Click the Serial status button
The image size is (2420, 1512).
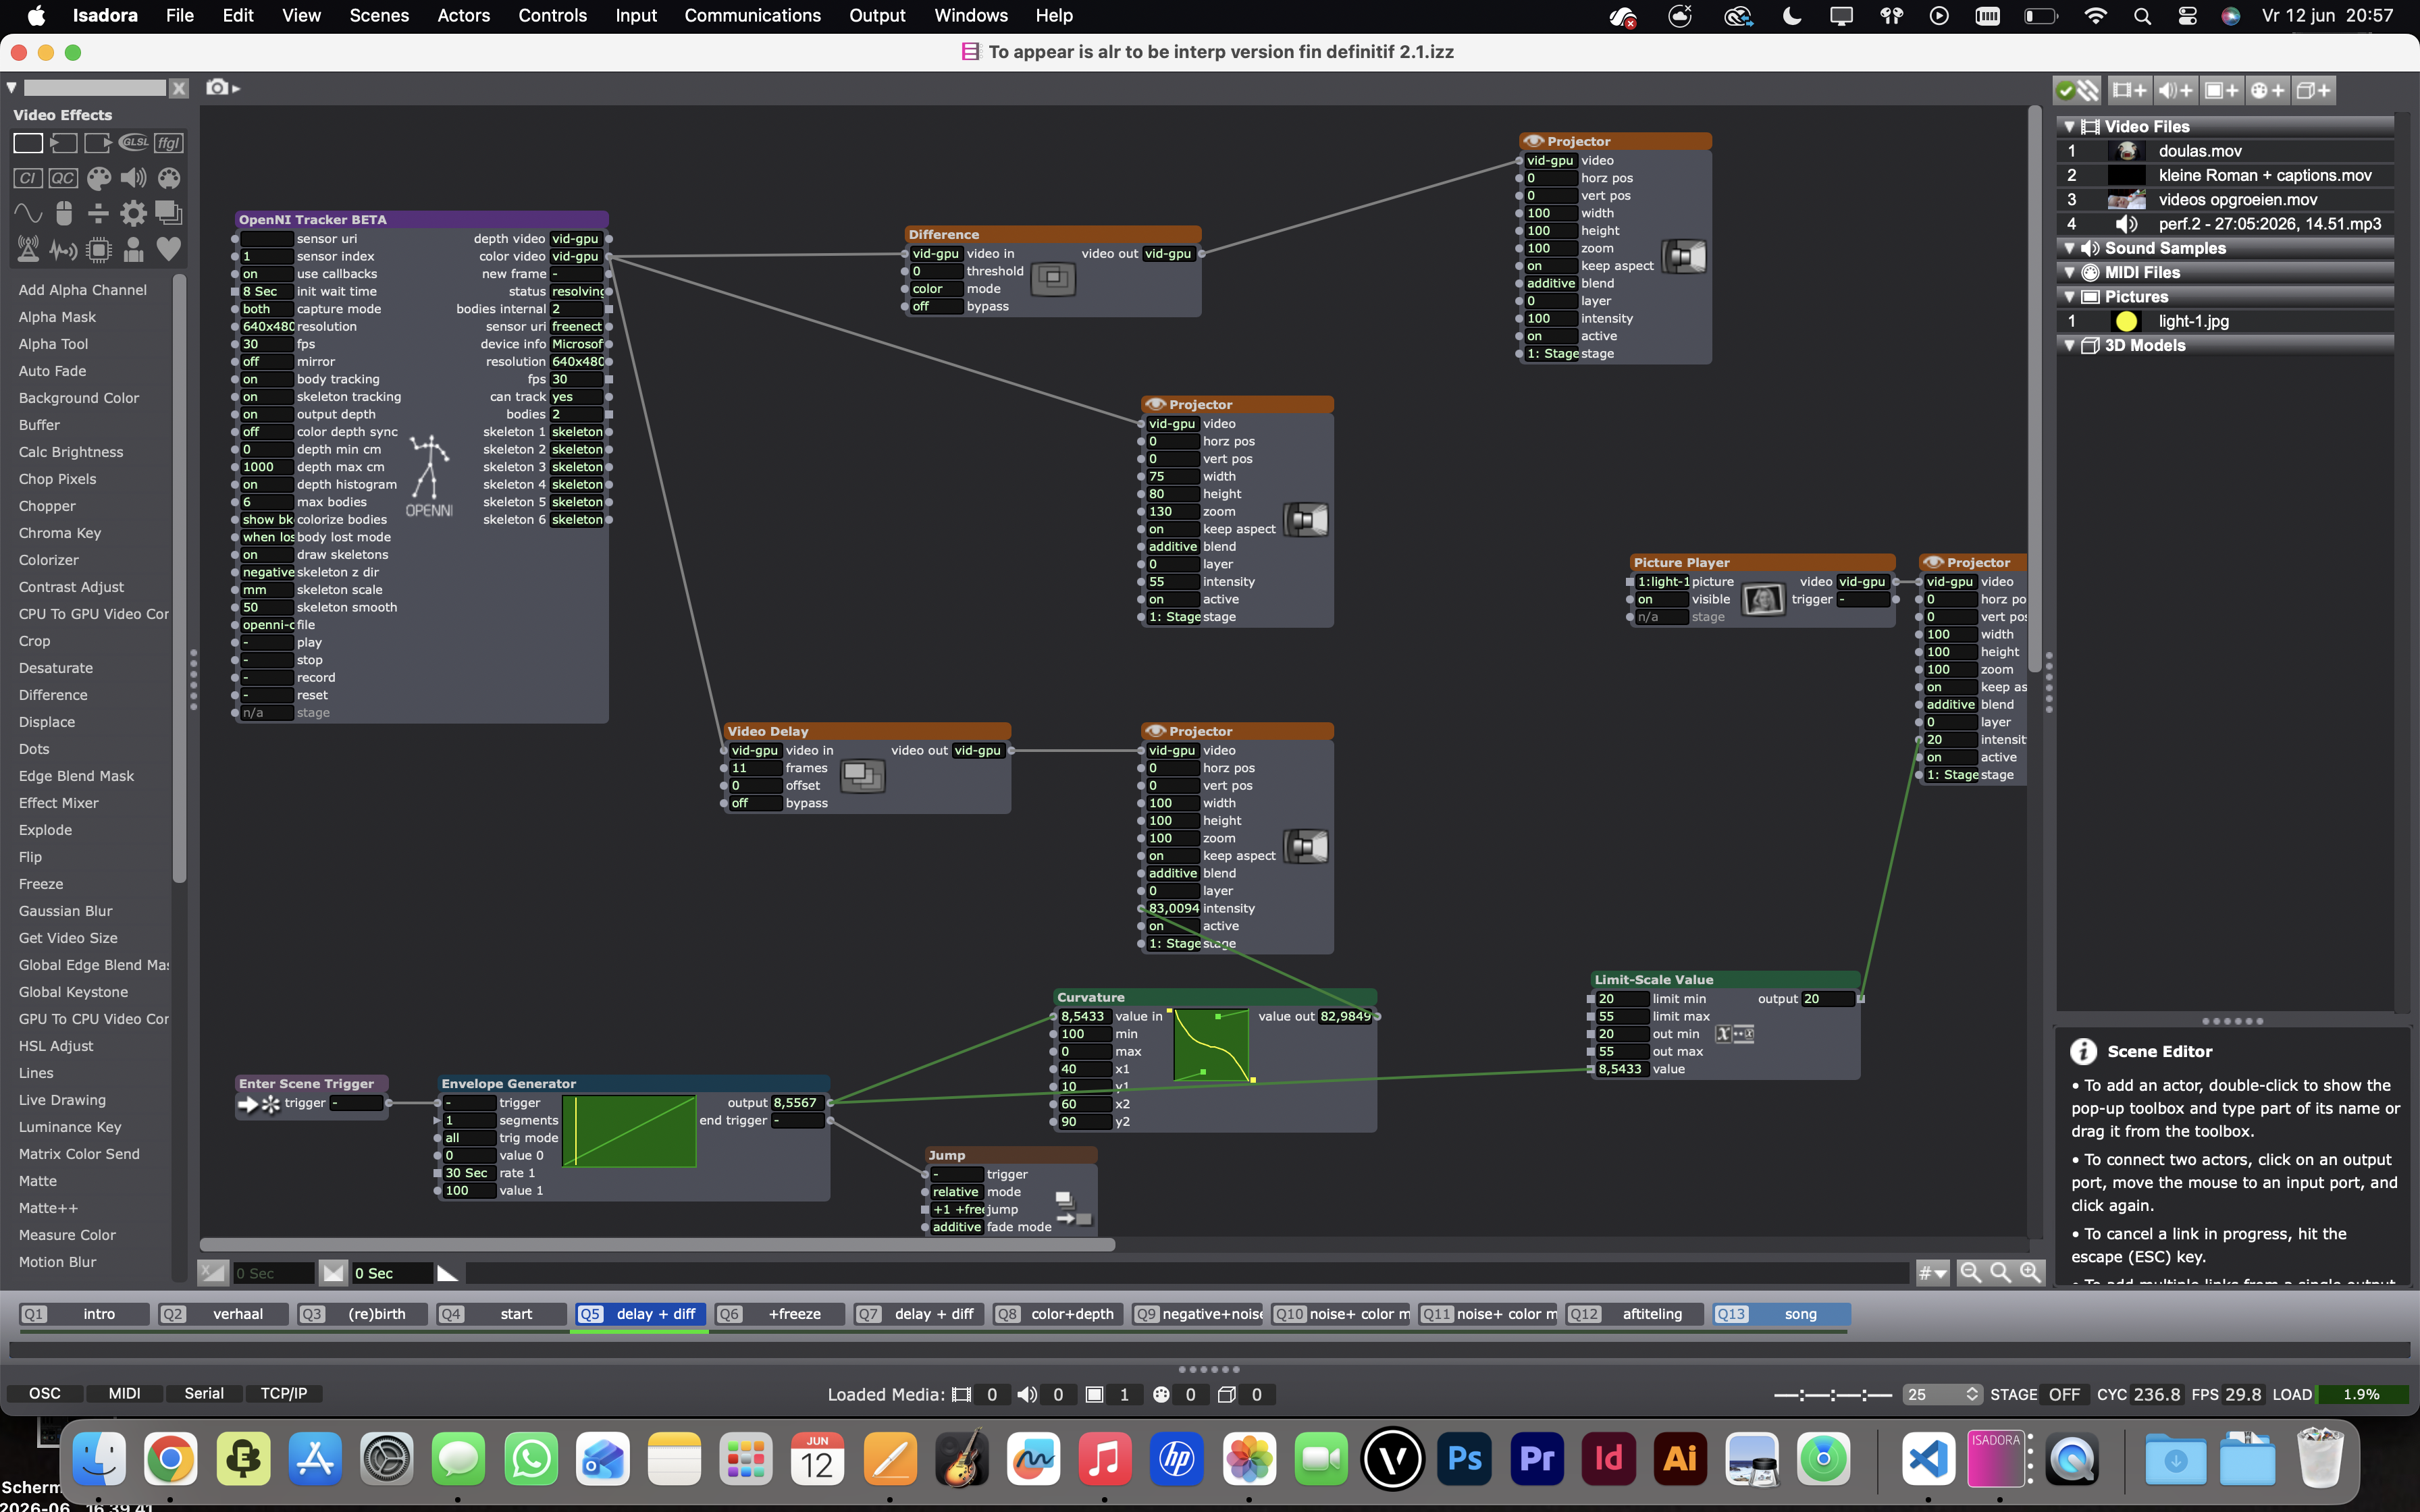pyautogui.click(x=204, y=1393)
